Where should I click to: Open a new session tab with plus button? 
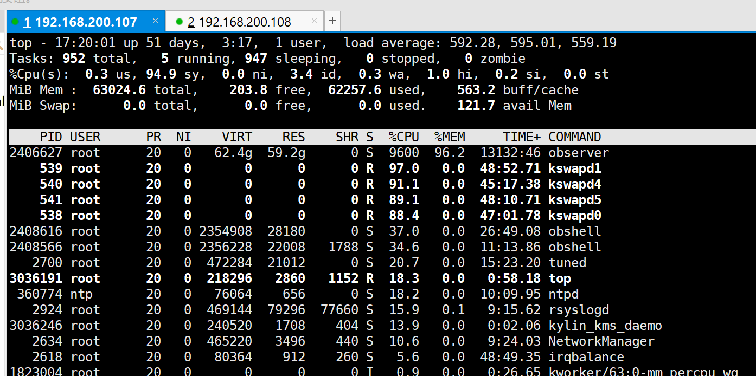point(332,21)
